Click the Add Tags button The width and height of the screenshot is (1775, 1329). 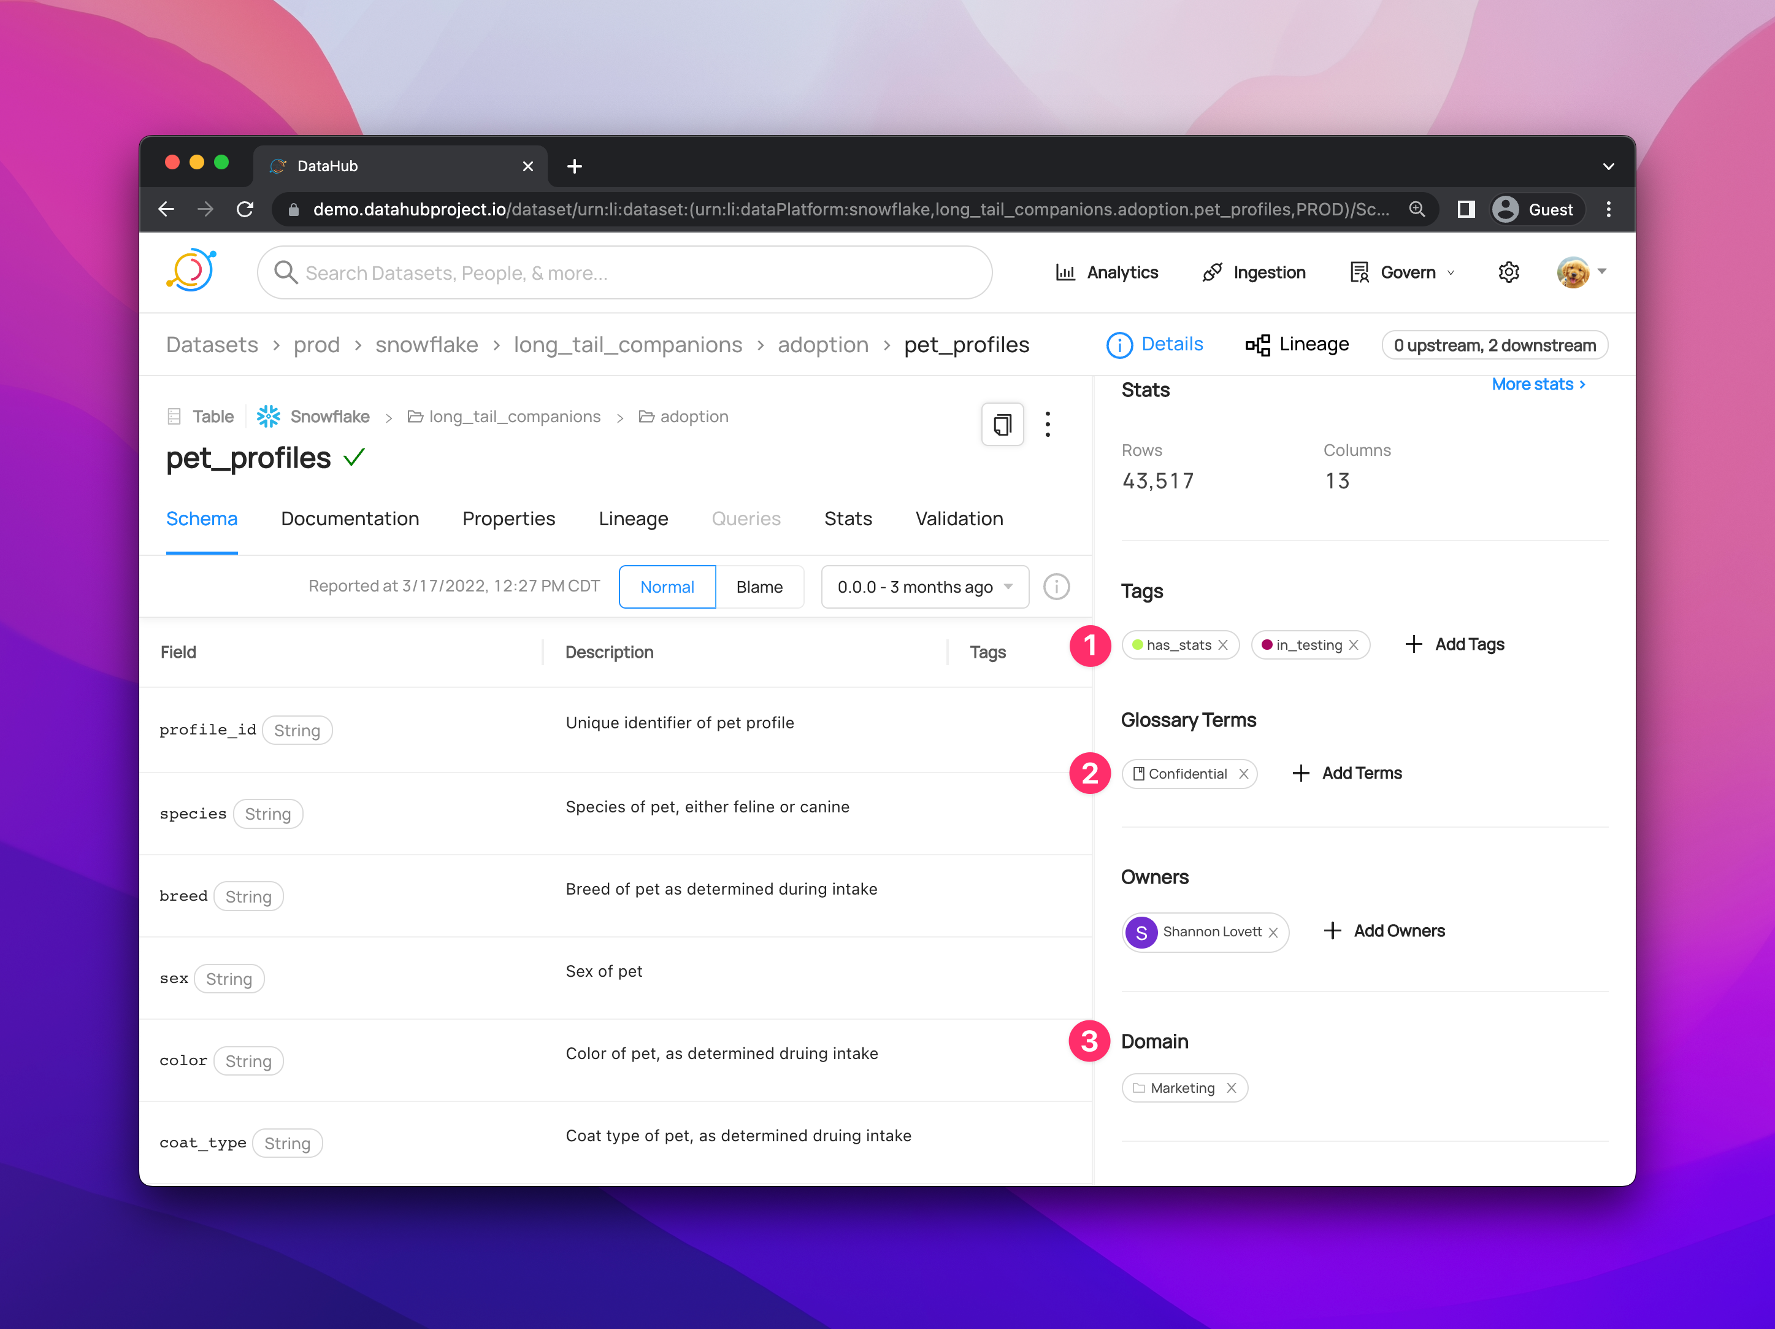[x=1455, y=644]
